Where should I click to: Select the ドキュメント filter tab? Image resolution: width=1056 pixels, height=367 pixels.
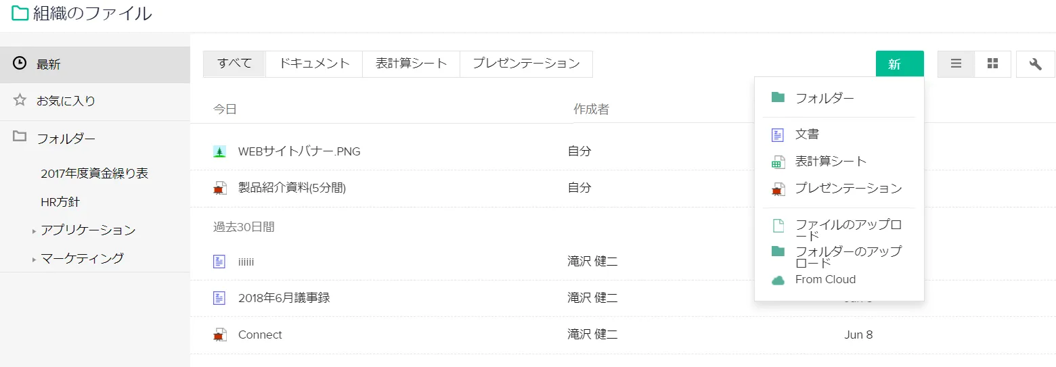[x=314, y=64]
